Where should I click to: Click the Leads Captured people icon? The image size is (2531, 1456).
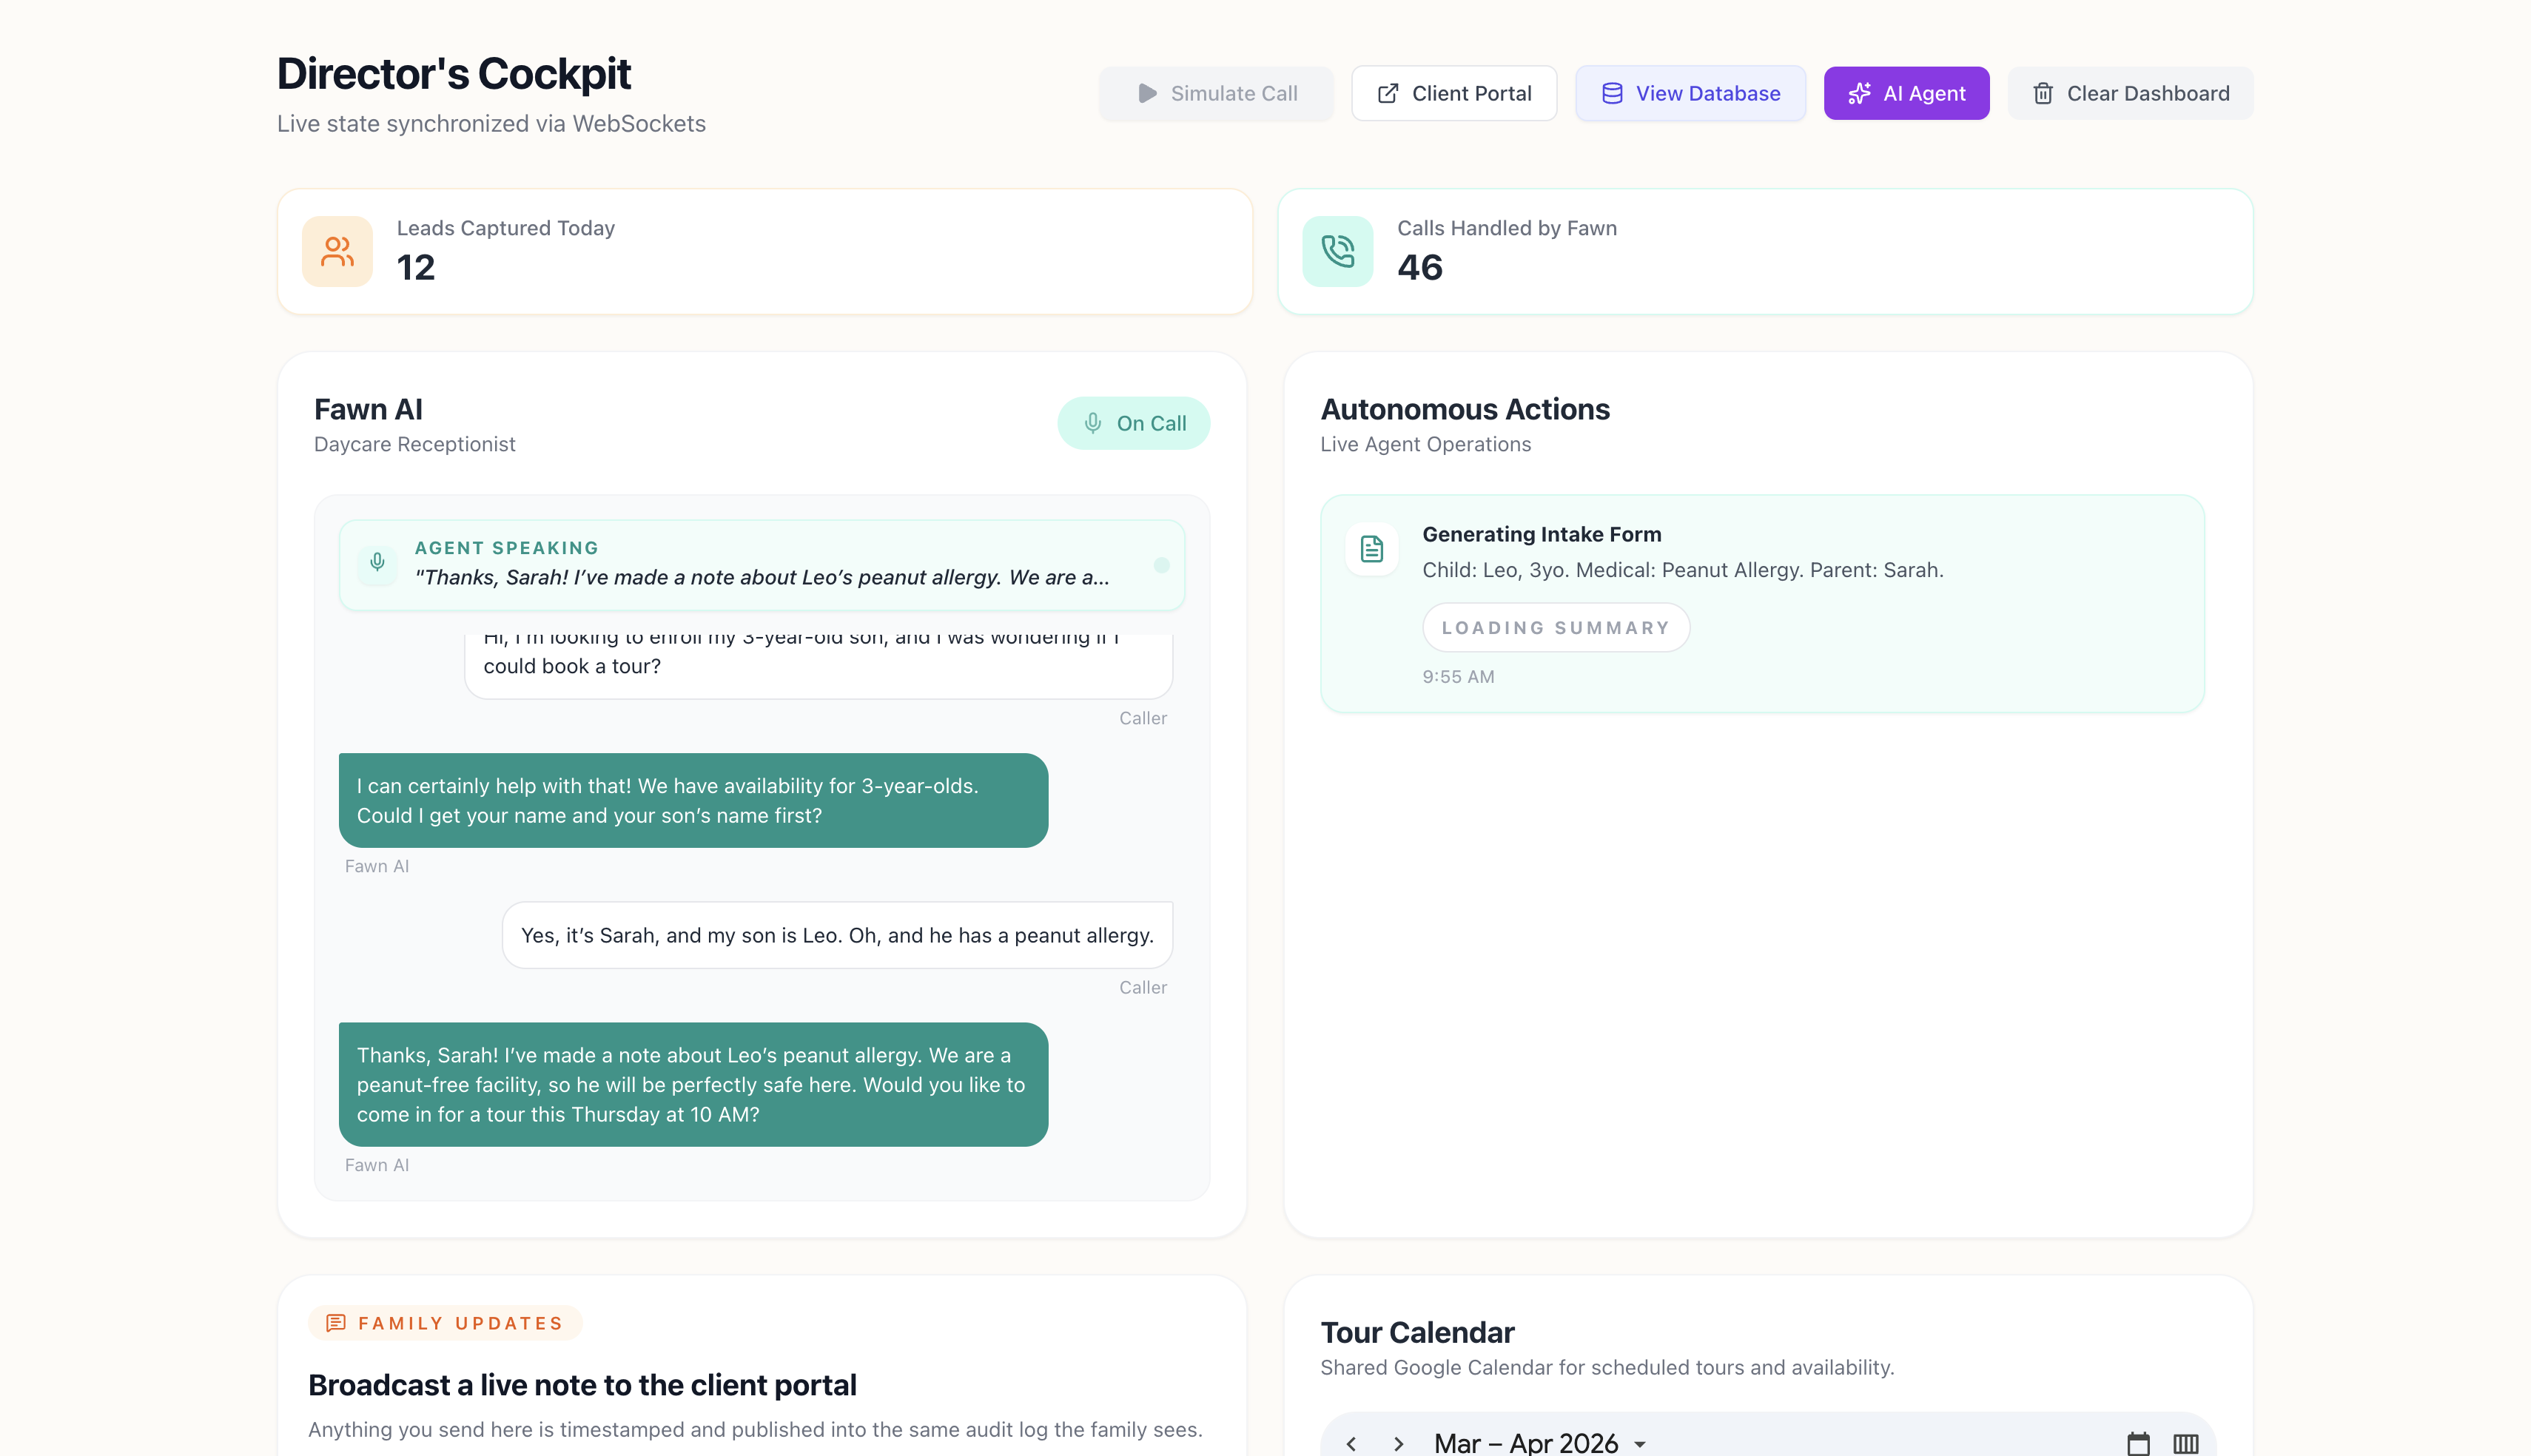coord(337,251)
